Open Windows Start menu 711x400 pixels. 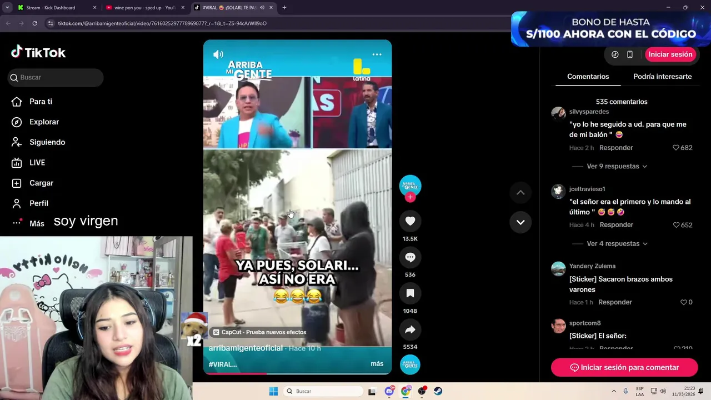(x=273, y=391)
